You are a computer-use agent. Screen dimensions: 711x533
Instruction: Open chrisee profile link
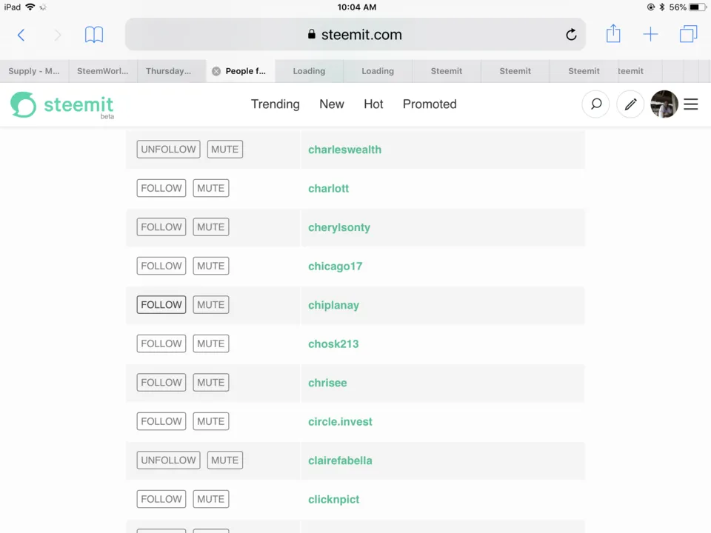(x=327, y=383)
